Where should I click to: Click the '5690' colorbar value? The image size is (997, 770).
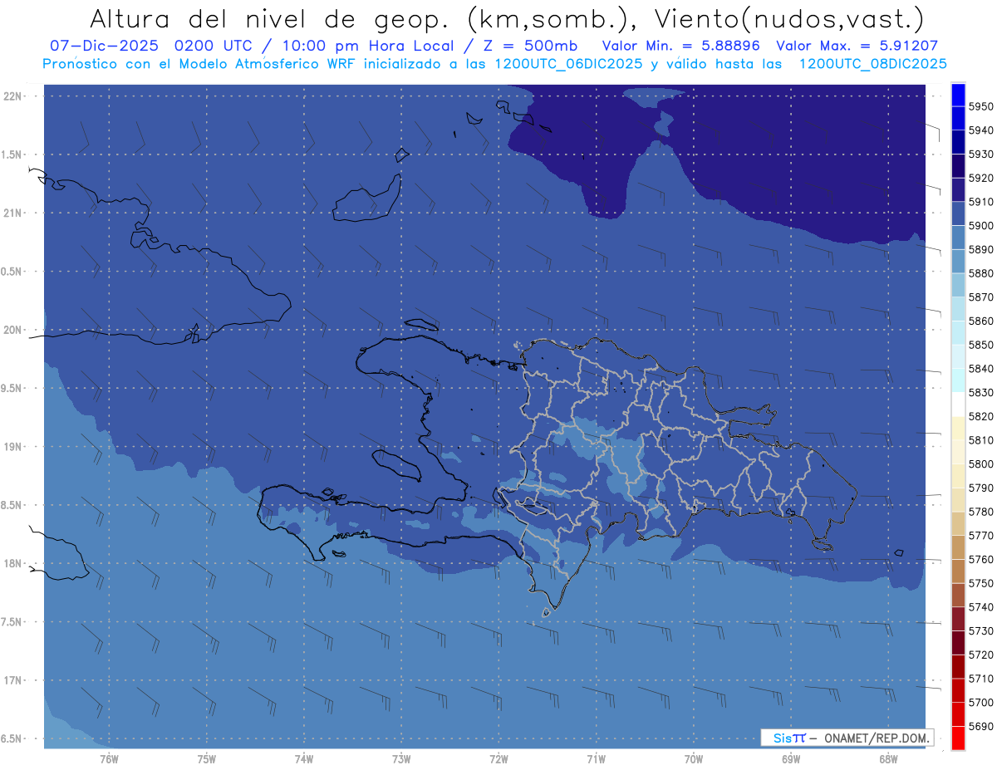coord(980,726)
